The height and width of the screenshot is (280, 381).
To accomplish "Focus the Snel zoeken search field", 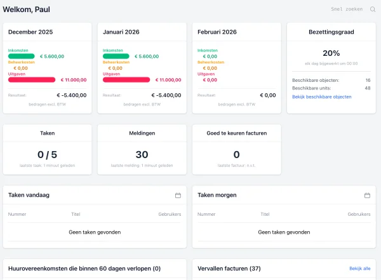I will pos(347,10).
